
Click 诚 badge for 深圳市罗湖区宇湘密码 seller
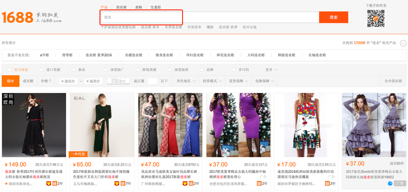click(327, 183)
